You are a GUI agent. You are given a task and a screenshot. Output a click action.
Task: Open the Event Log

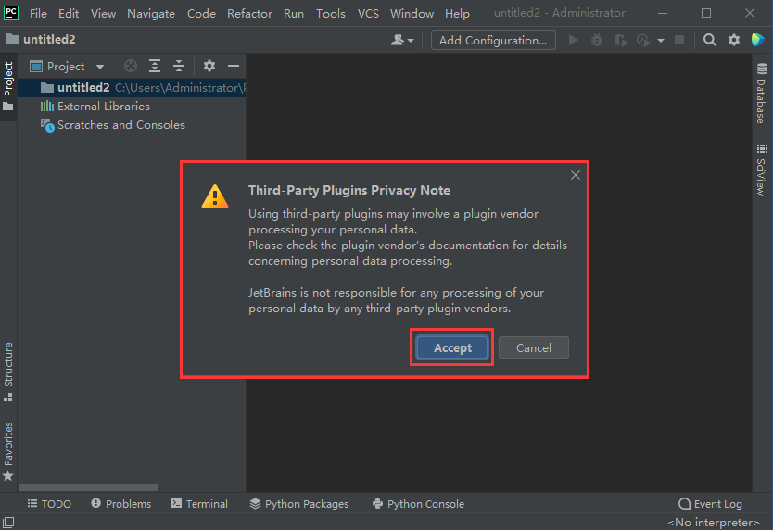point(710,504)
